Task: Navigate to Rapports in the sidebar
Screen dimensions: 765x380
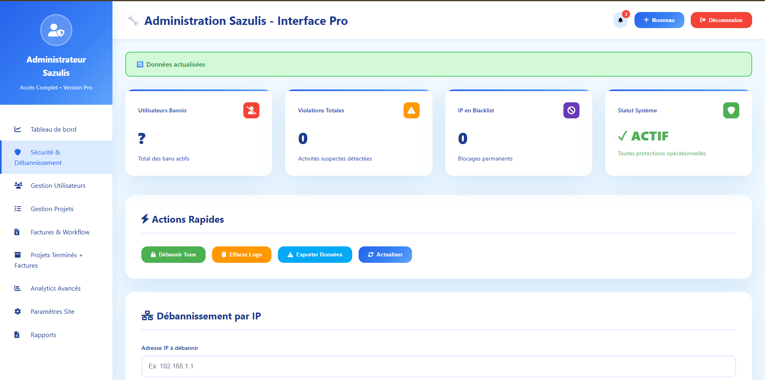Action: (x=43, y=335)
